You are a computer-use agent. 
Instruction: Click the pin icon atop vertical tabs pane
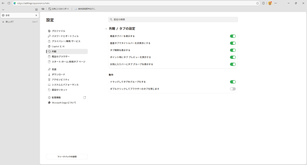pyautogui.click(x=36, y=9)
